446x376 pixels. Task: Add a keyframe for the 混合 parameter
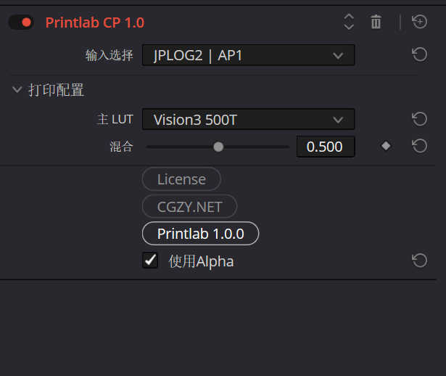[386, 146]
